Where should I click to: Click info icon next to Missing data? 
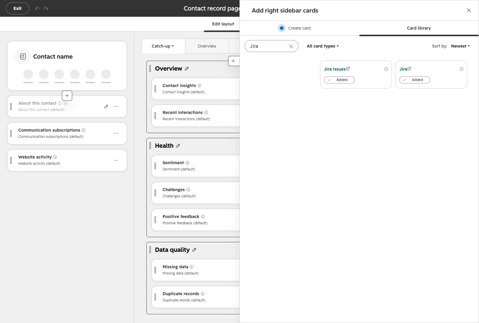(x=192, y=267)
